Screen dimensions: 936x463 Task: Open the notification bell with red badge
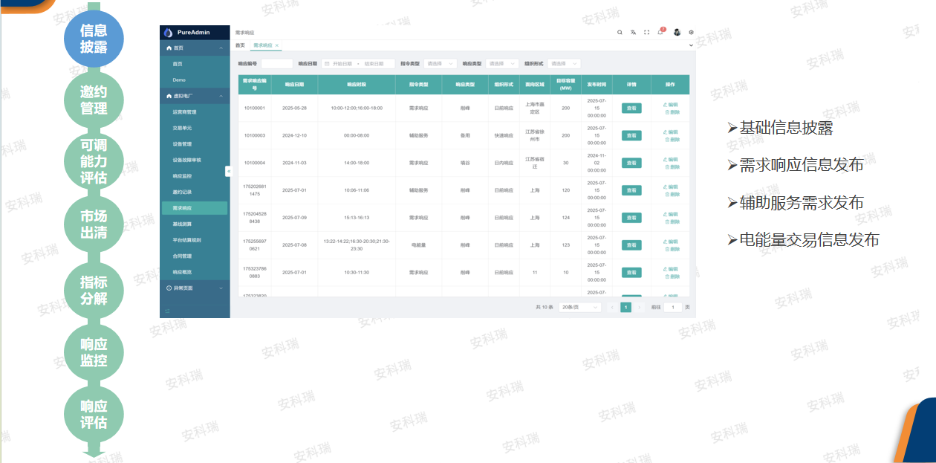(x=660, y=33)
